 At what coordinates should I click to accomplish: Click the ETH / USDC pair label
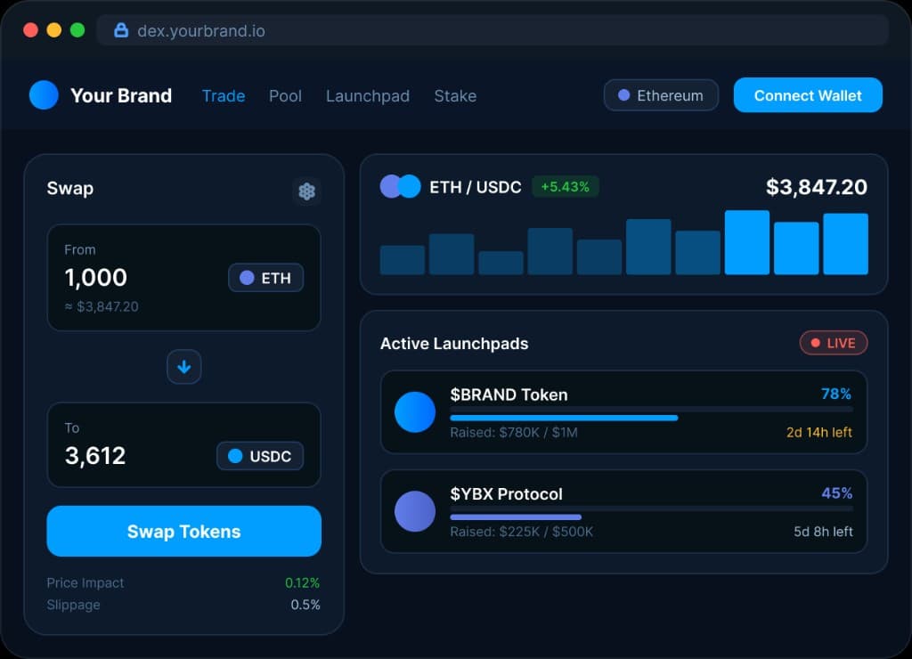(x=476, y=187)
